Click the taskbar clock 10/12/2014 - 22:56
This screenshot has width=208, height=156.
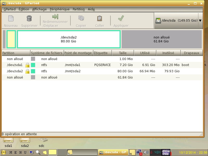point(193,153)
